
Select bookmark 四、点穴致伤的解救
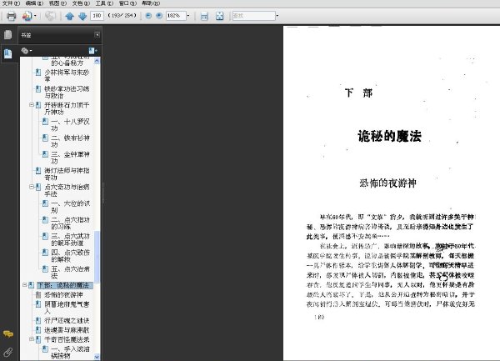[70, 255]
